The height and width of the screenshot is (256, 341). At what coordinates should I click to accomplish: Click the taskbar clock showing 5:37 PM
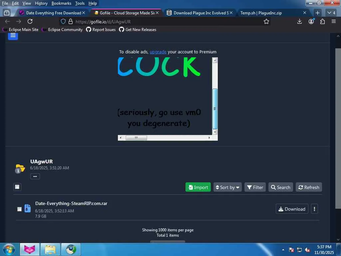324,250
